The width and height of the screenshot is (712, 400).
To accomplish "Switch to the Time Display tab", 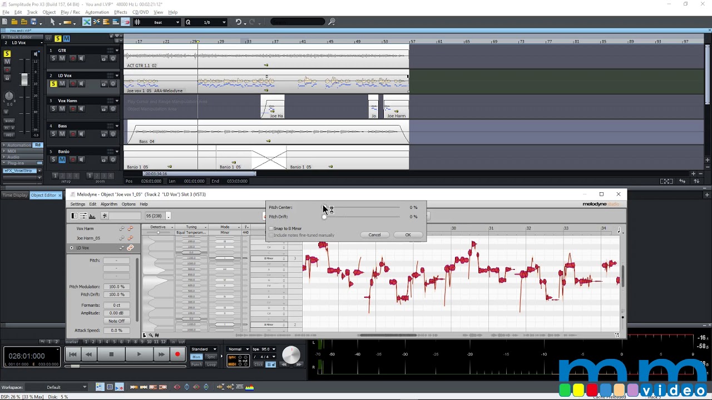I will click(15, 195).
